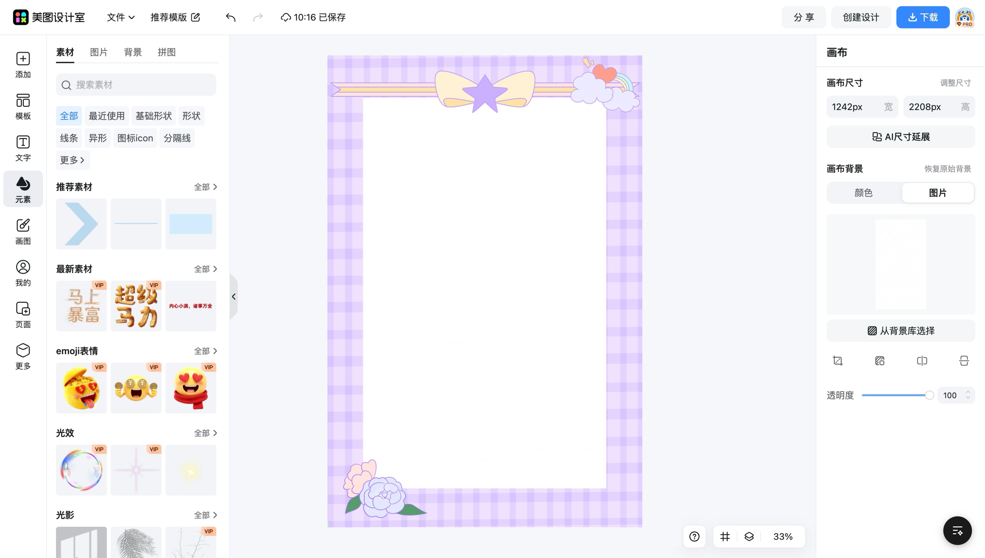This screenshot has height=558, width=985.
Task: Click the floating dark AI assistant button
Action: 957,531
